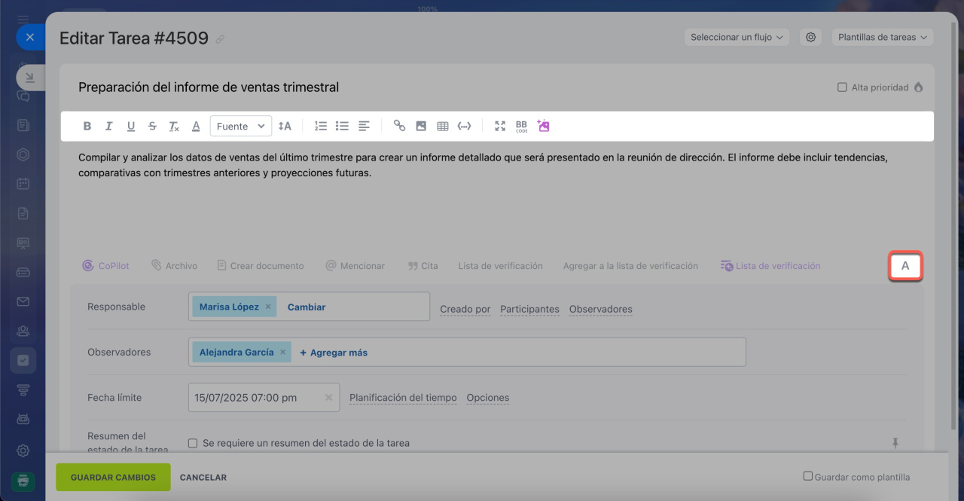This screenshot has width=964, height=501.
Task: Open the tasks section in the left sidebar
Action: [23, 360]
